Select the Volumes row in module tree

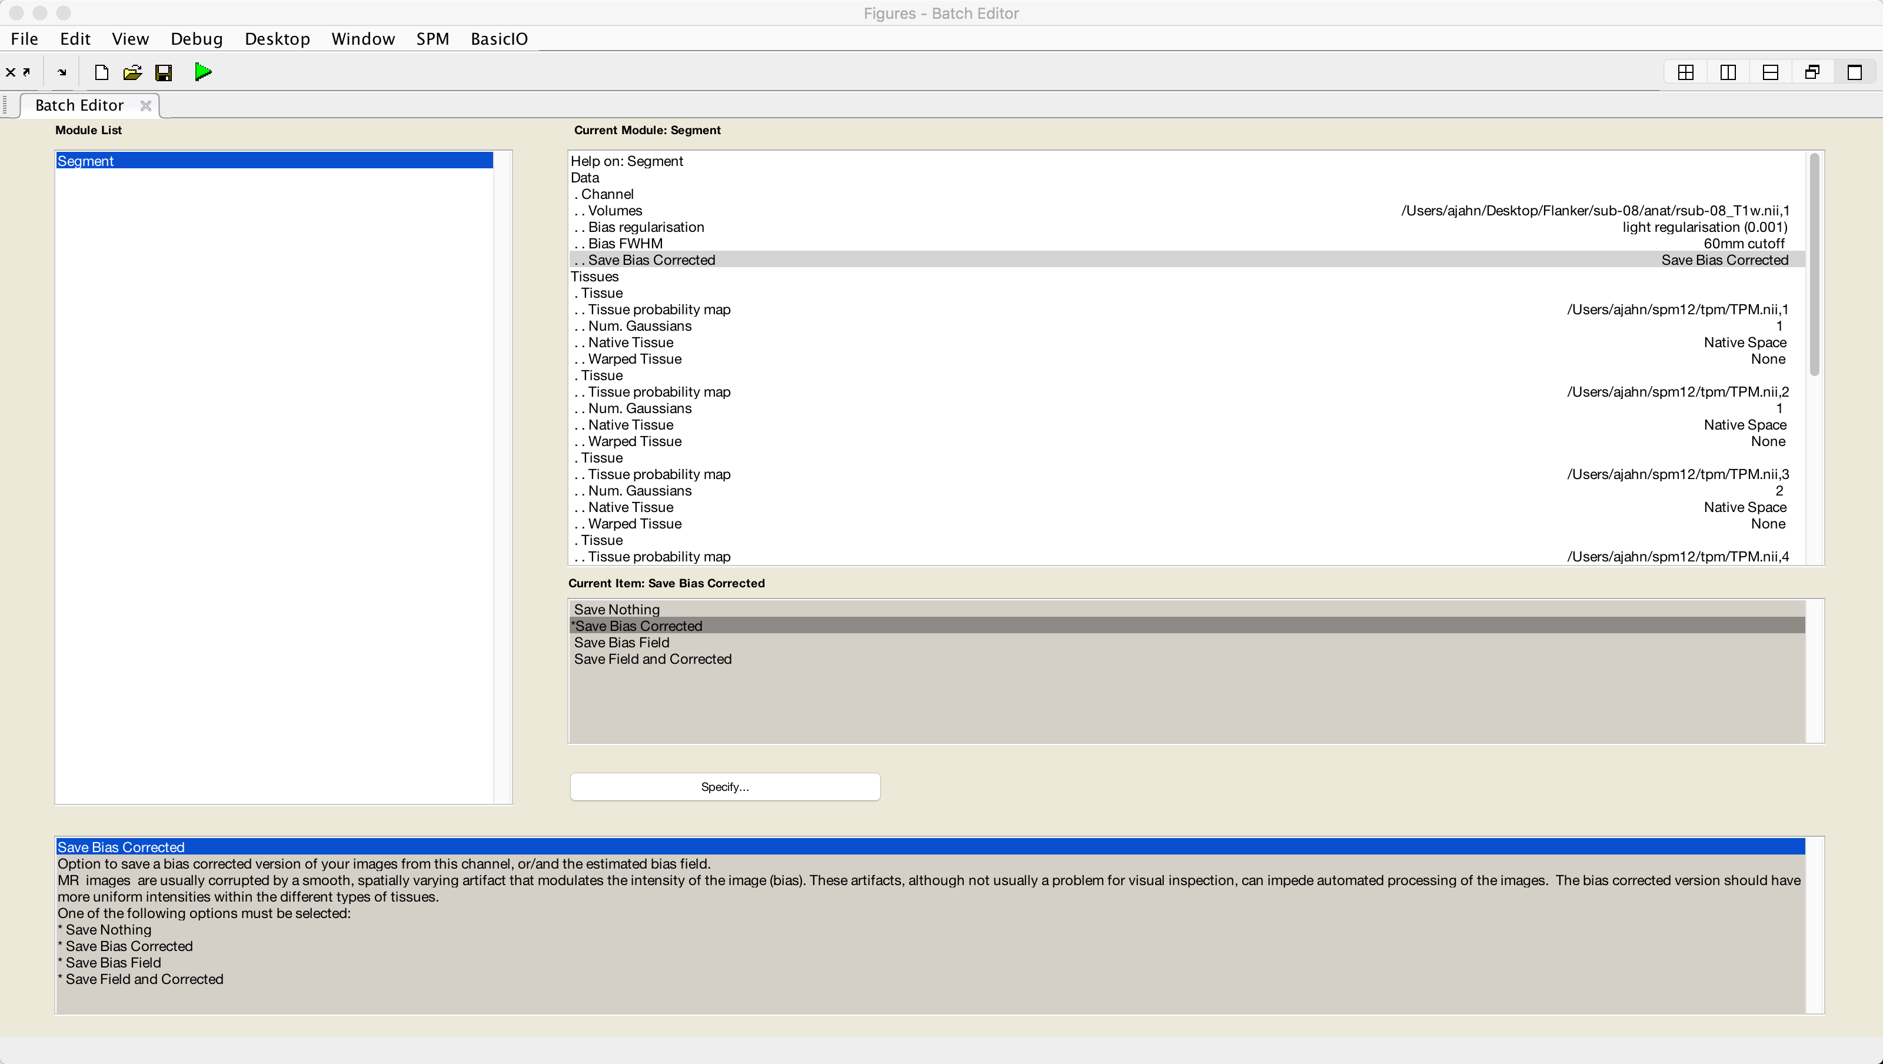pyautogui.click(x=1186, y=211)
